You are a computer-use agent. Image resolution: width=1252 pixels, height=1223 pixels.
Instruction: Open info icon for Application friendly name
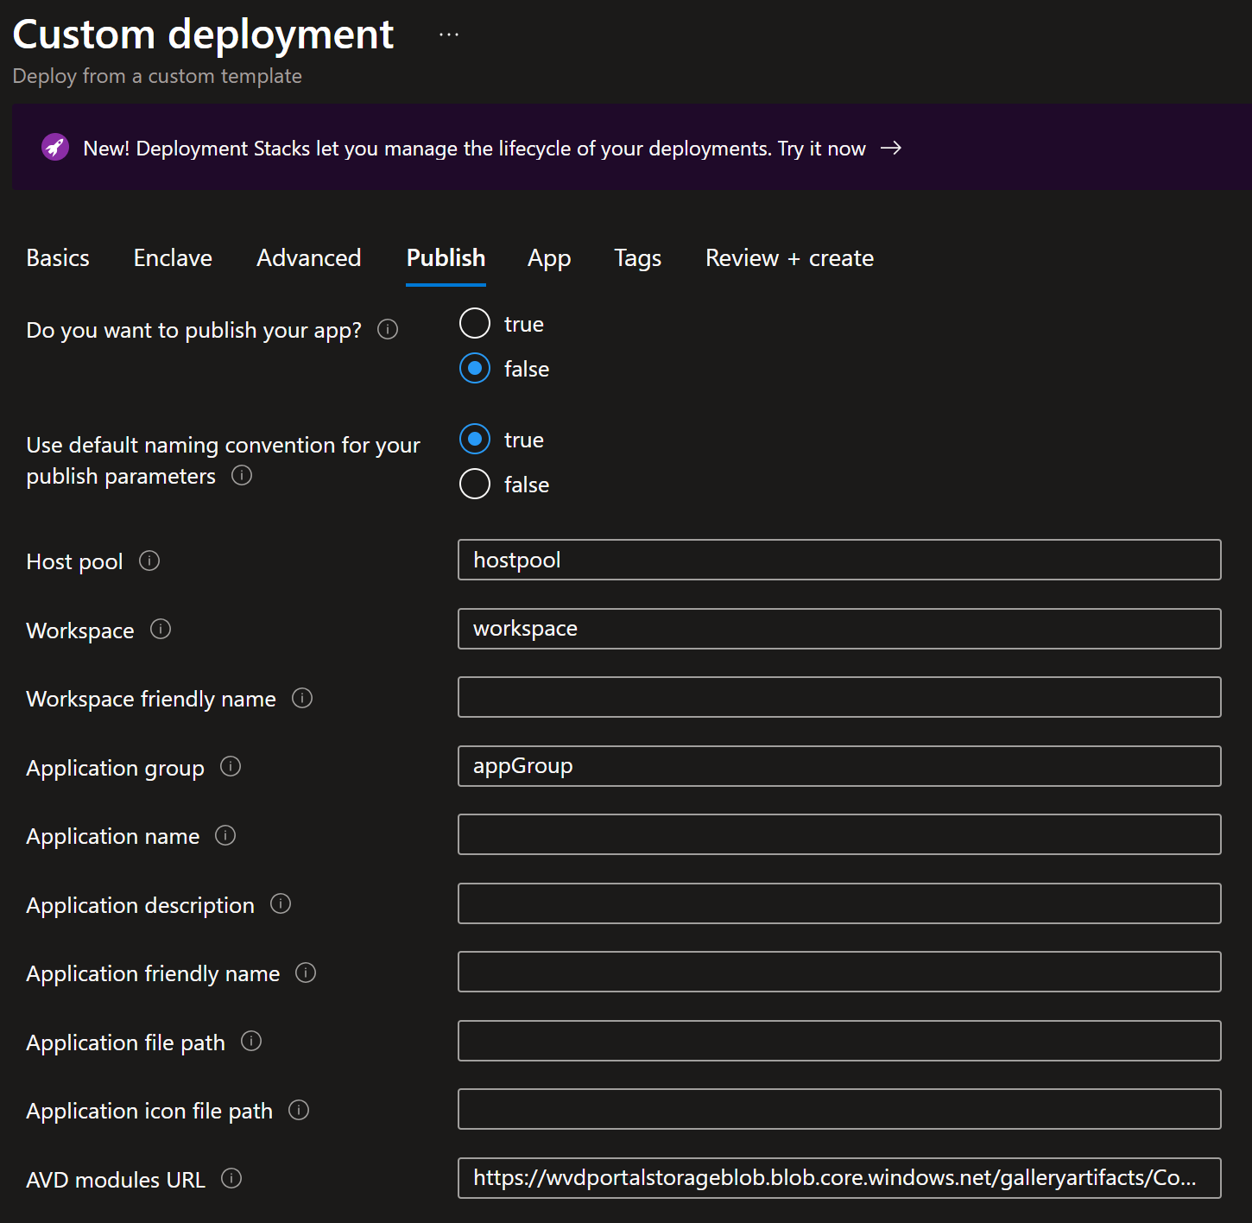coord(306,973)
